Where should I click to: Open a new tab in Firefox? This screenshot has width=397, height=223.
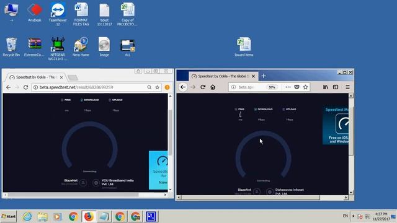[263, 76]
